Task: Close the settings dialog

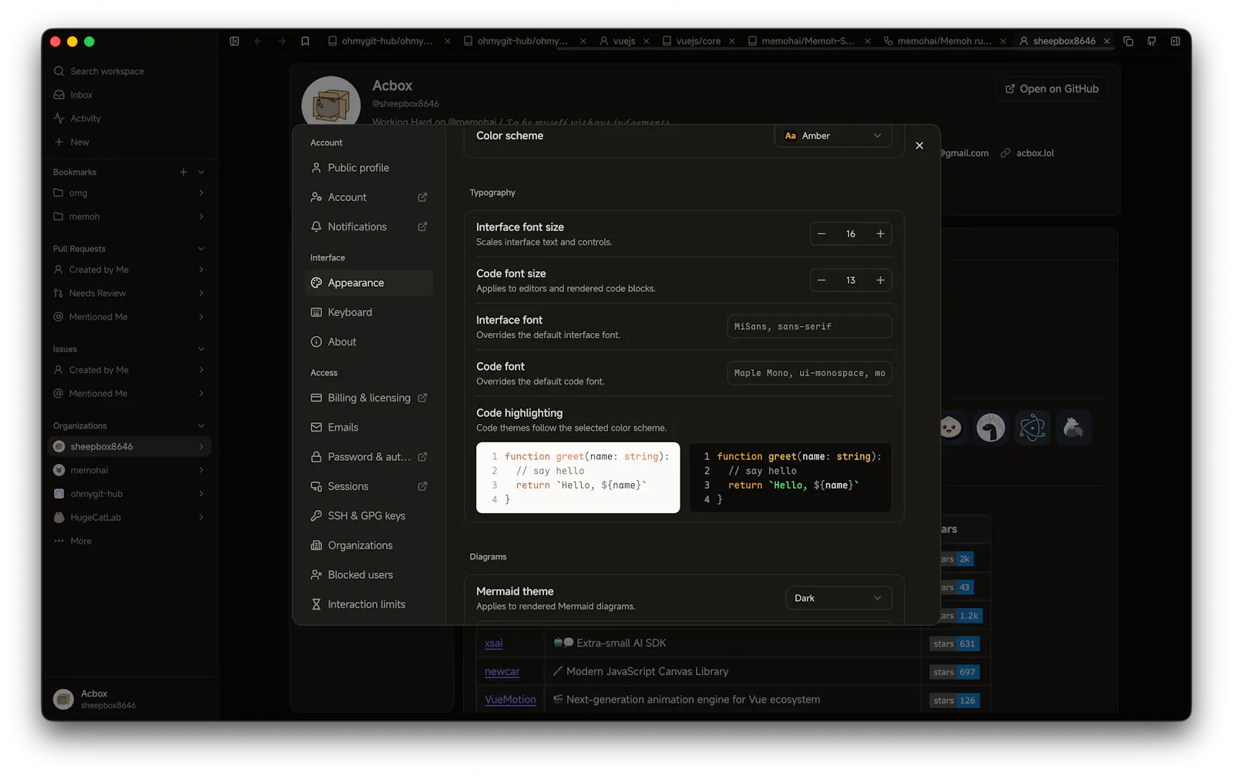Action: [919, 146]
